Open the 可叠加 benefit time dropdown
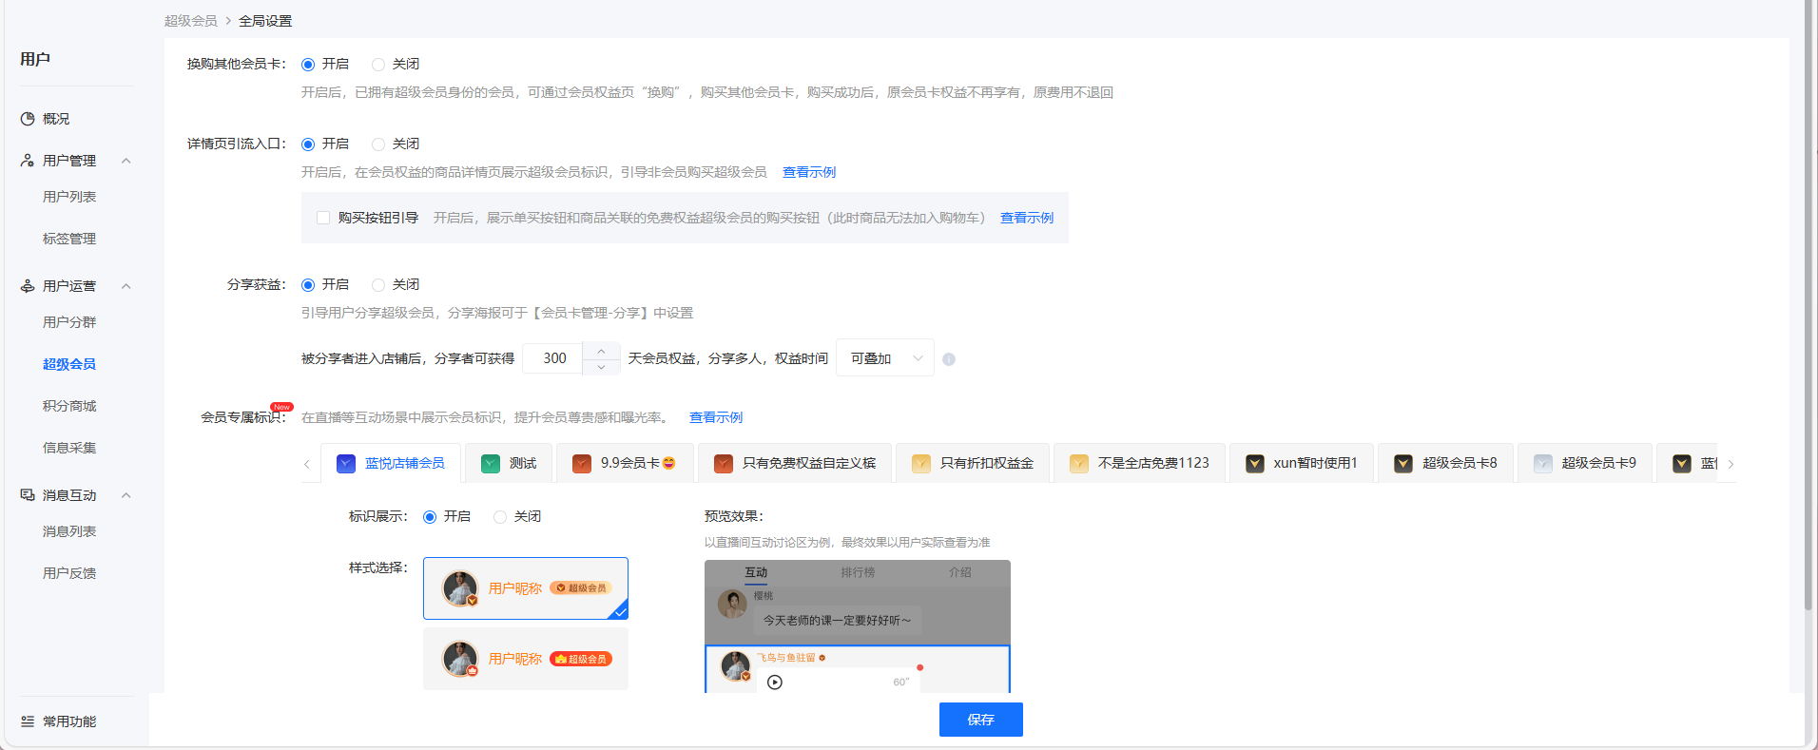 (885, 358)
